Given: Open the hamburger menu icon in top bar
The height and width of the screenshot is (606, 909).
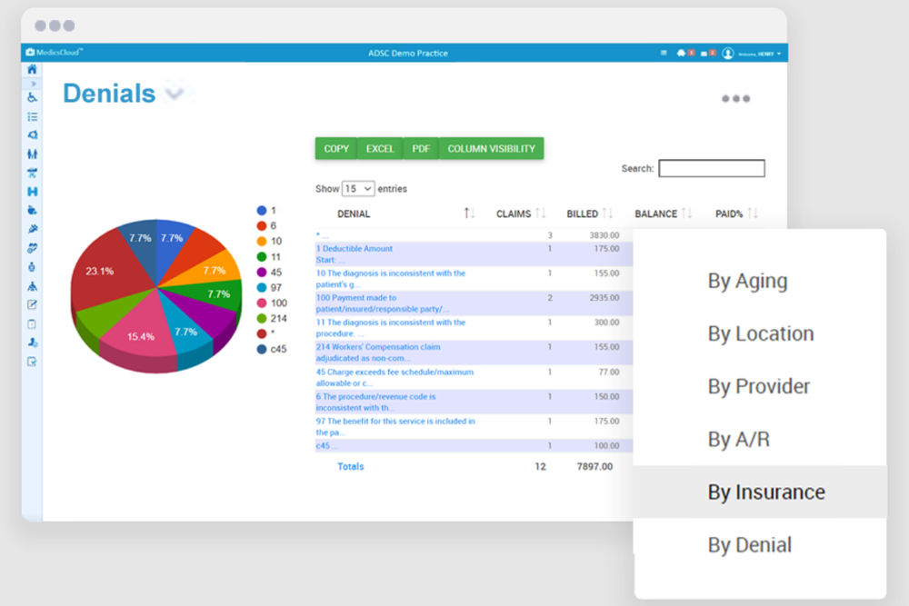Looking at the screenshot, I should pos(664,53).
